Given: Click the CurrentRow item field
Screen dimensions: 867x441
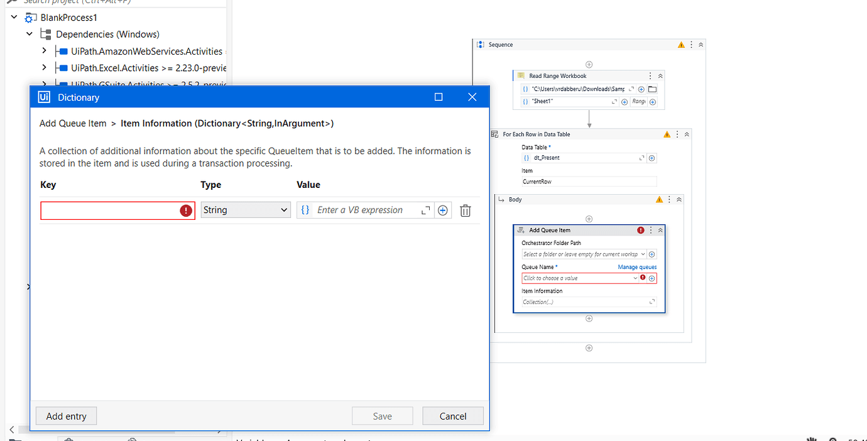Looking at the screenshot, I should (589, 181).
